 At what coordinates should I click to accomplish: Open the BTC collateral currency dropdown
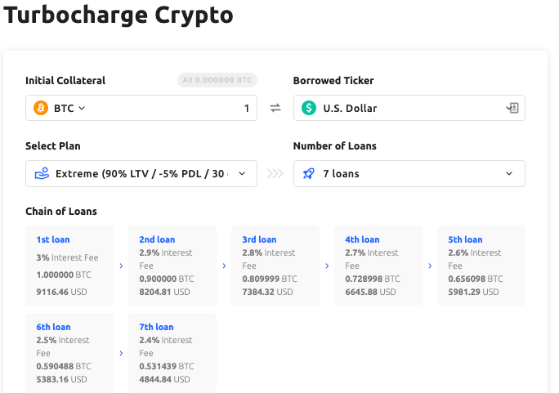(x=69, y=108)
